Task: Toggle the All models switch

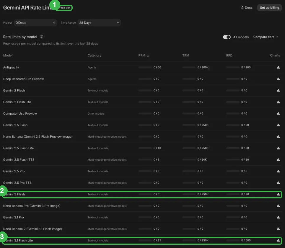Action: pyautogui.click(x=227, y=37)
